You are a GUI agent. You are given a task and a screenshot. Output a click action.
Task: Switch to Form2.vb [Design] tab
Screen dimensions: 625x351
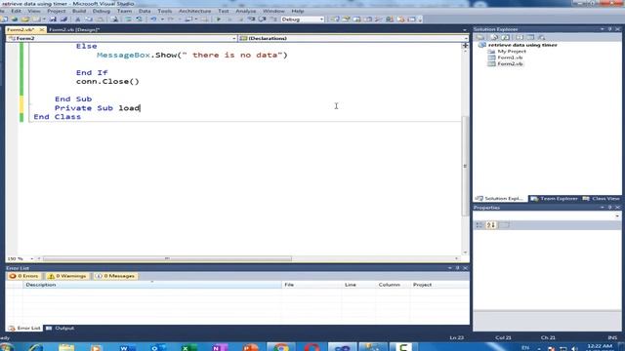[74, 29]
